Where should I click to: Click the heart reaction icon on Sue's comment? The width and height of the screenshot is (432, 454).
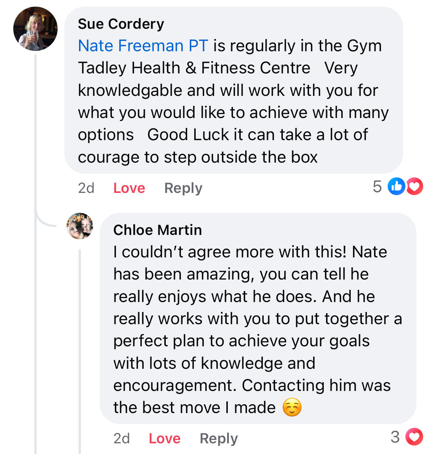tap(415, 186)
